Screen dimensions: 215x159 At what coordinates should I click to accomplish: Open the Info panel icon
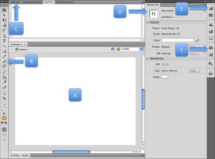[211, 31]
